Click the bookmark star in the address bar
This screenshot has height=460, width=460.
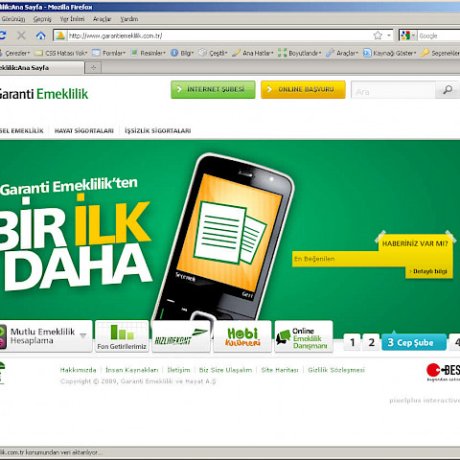coord(378,35)
